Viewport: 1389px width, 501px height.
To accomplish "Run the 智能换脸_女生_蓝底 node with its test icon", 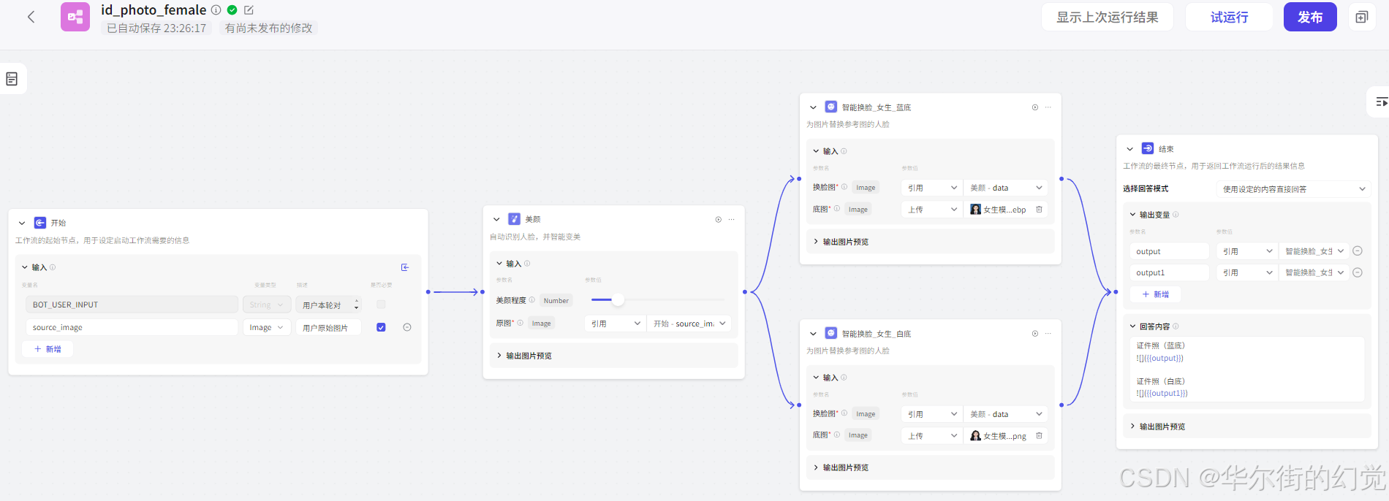I will (1035, 107).
